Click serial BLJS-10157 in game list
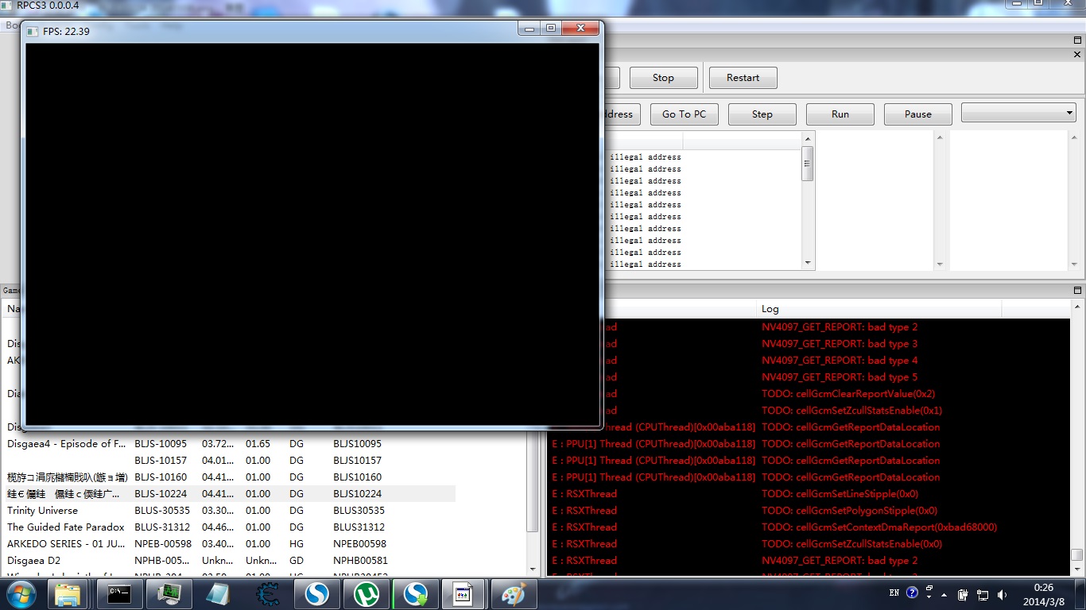Viewport: 1086px width, 610px height. click(161, 461)
